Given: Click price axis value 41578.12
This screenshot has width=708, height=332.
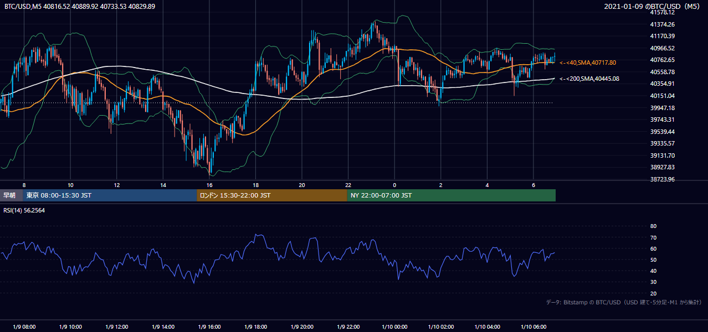Looking at the screenshot, I should 662,13.
